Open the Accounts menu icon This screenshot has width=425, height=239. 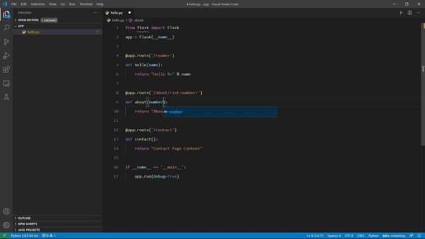6,211
